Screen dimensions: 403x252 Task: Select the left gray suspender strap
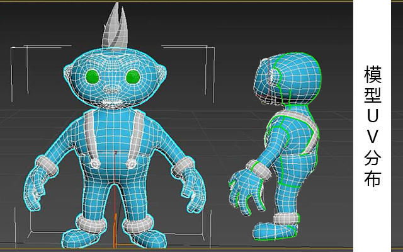(x=90, y=135)
